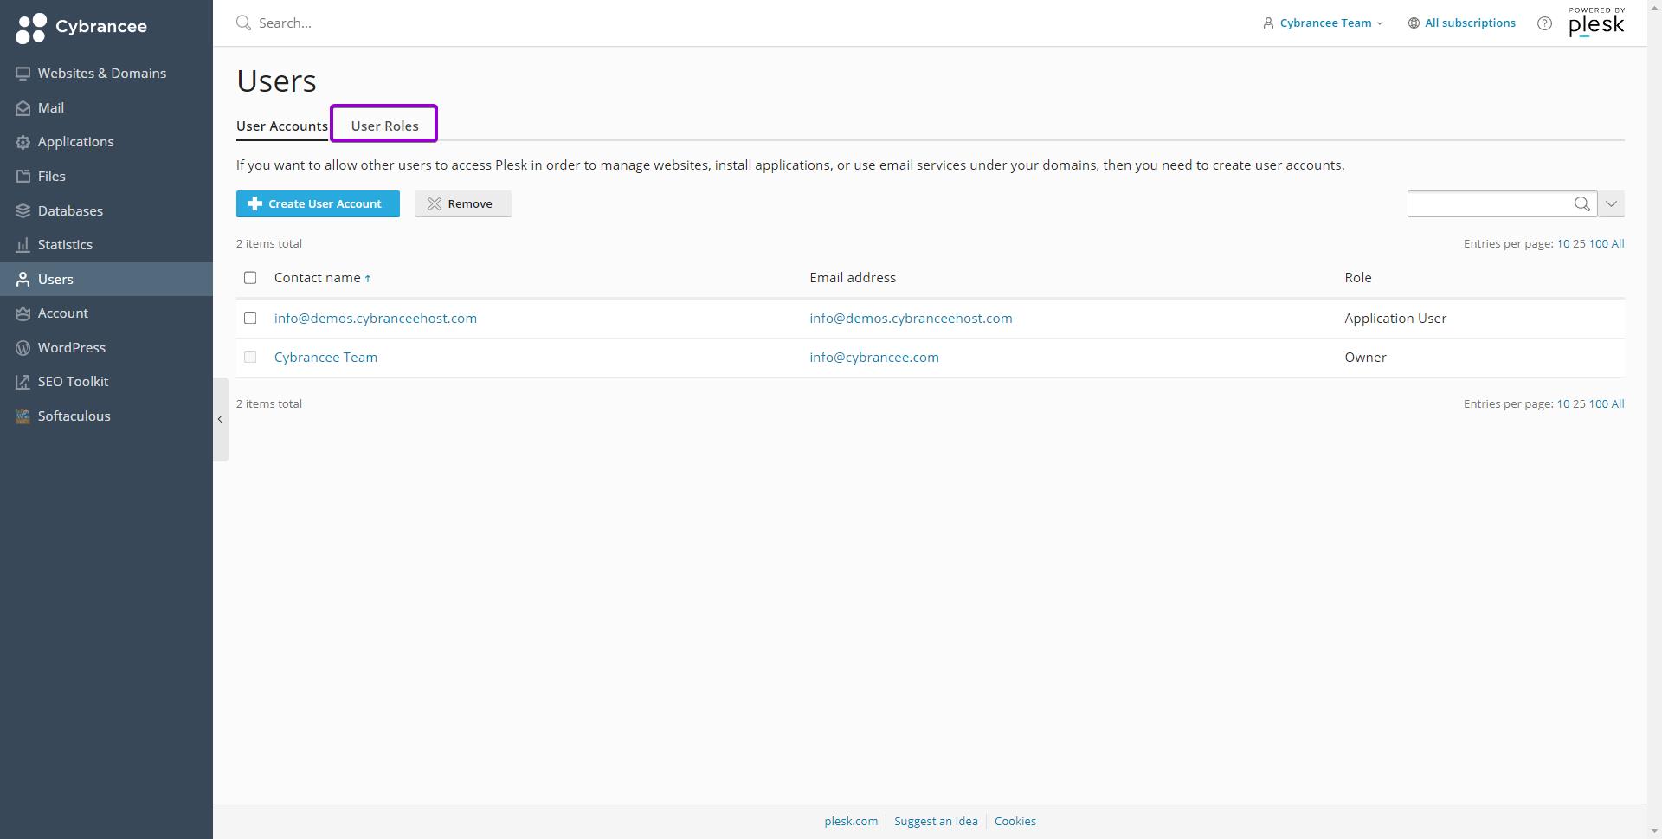Expand the search filter options arrow

click(x=1611, y=204)
